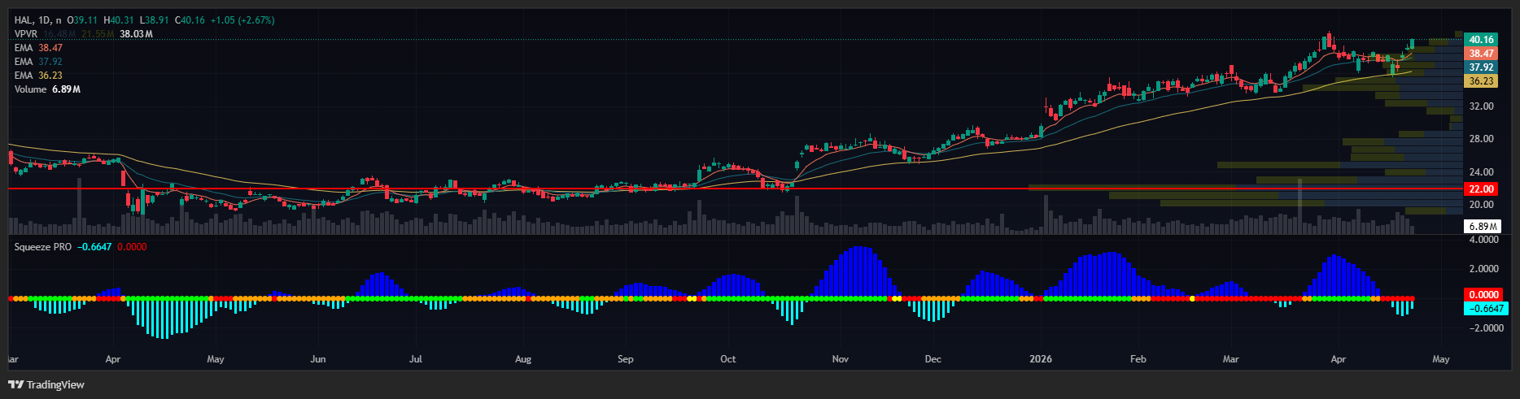Click the EMA 38.47 indicator label

[38, 48]
